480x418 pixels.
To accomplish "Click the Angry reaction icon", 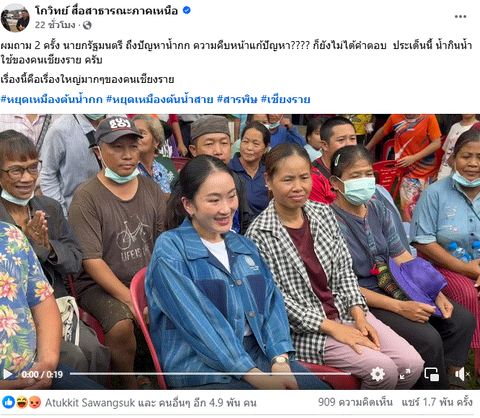I will (35, 402).
